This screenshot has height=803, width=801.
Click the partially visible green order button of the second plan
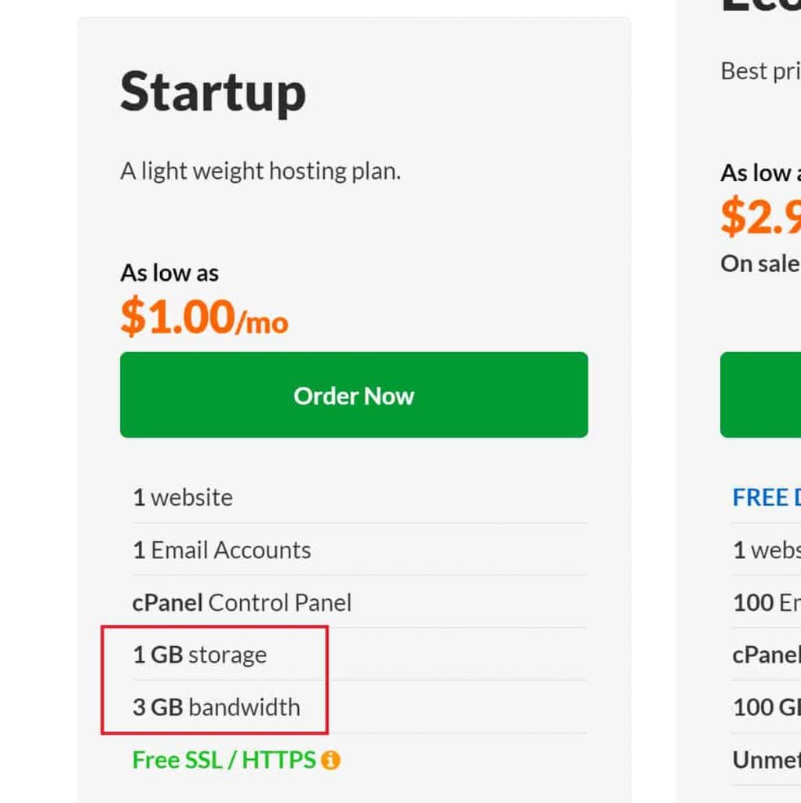pos(759,394)
